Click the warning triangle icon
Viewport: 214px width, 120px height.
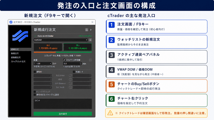pyautogui.click(x=110, y=113)
